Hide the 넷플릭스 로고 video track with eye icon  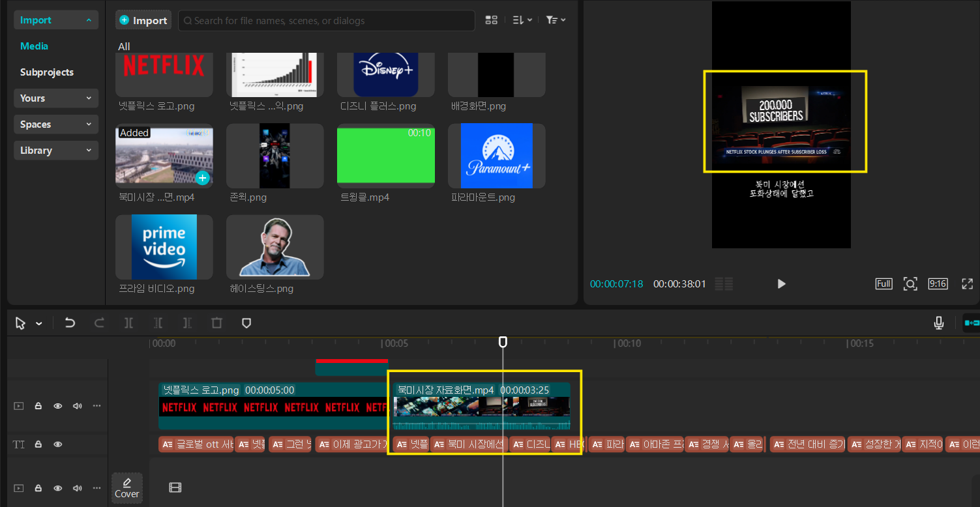click(x=58, y=406)
